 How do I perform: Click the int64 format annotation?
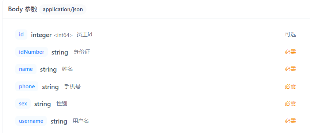tap(63, 35)
